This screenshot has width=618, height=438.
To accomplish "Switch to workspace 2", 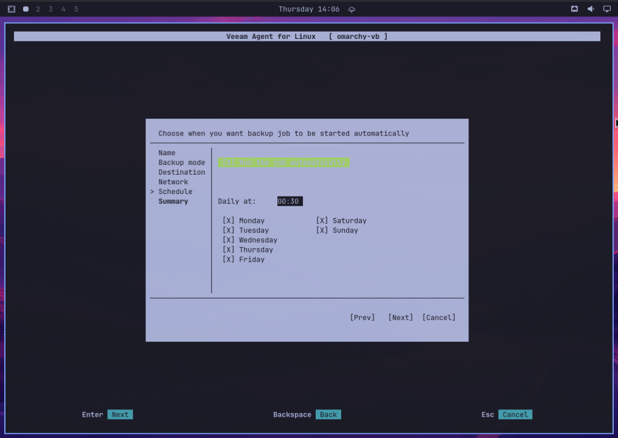I will click(38, 9).
